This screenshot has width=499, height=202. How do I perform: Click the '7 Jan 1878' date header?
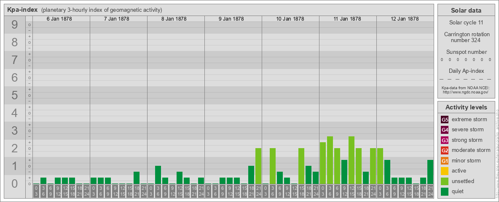116,19
